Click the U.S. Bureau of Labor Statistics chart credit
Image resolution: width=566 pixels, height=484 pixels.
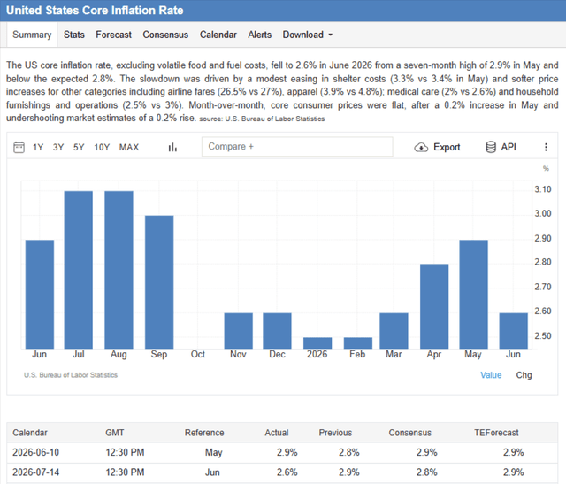(x=71, y=375)
